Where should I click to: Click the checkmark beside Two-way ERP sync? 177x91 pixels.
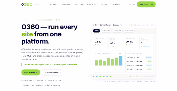point(46,80)
